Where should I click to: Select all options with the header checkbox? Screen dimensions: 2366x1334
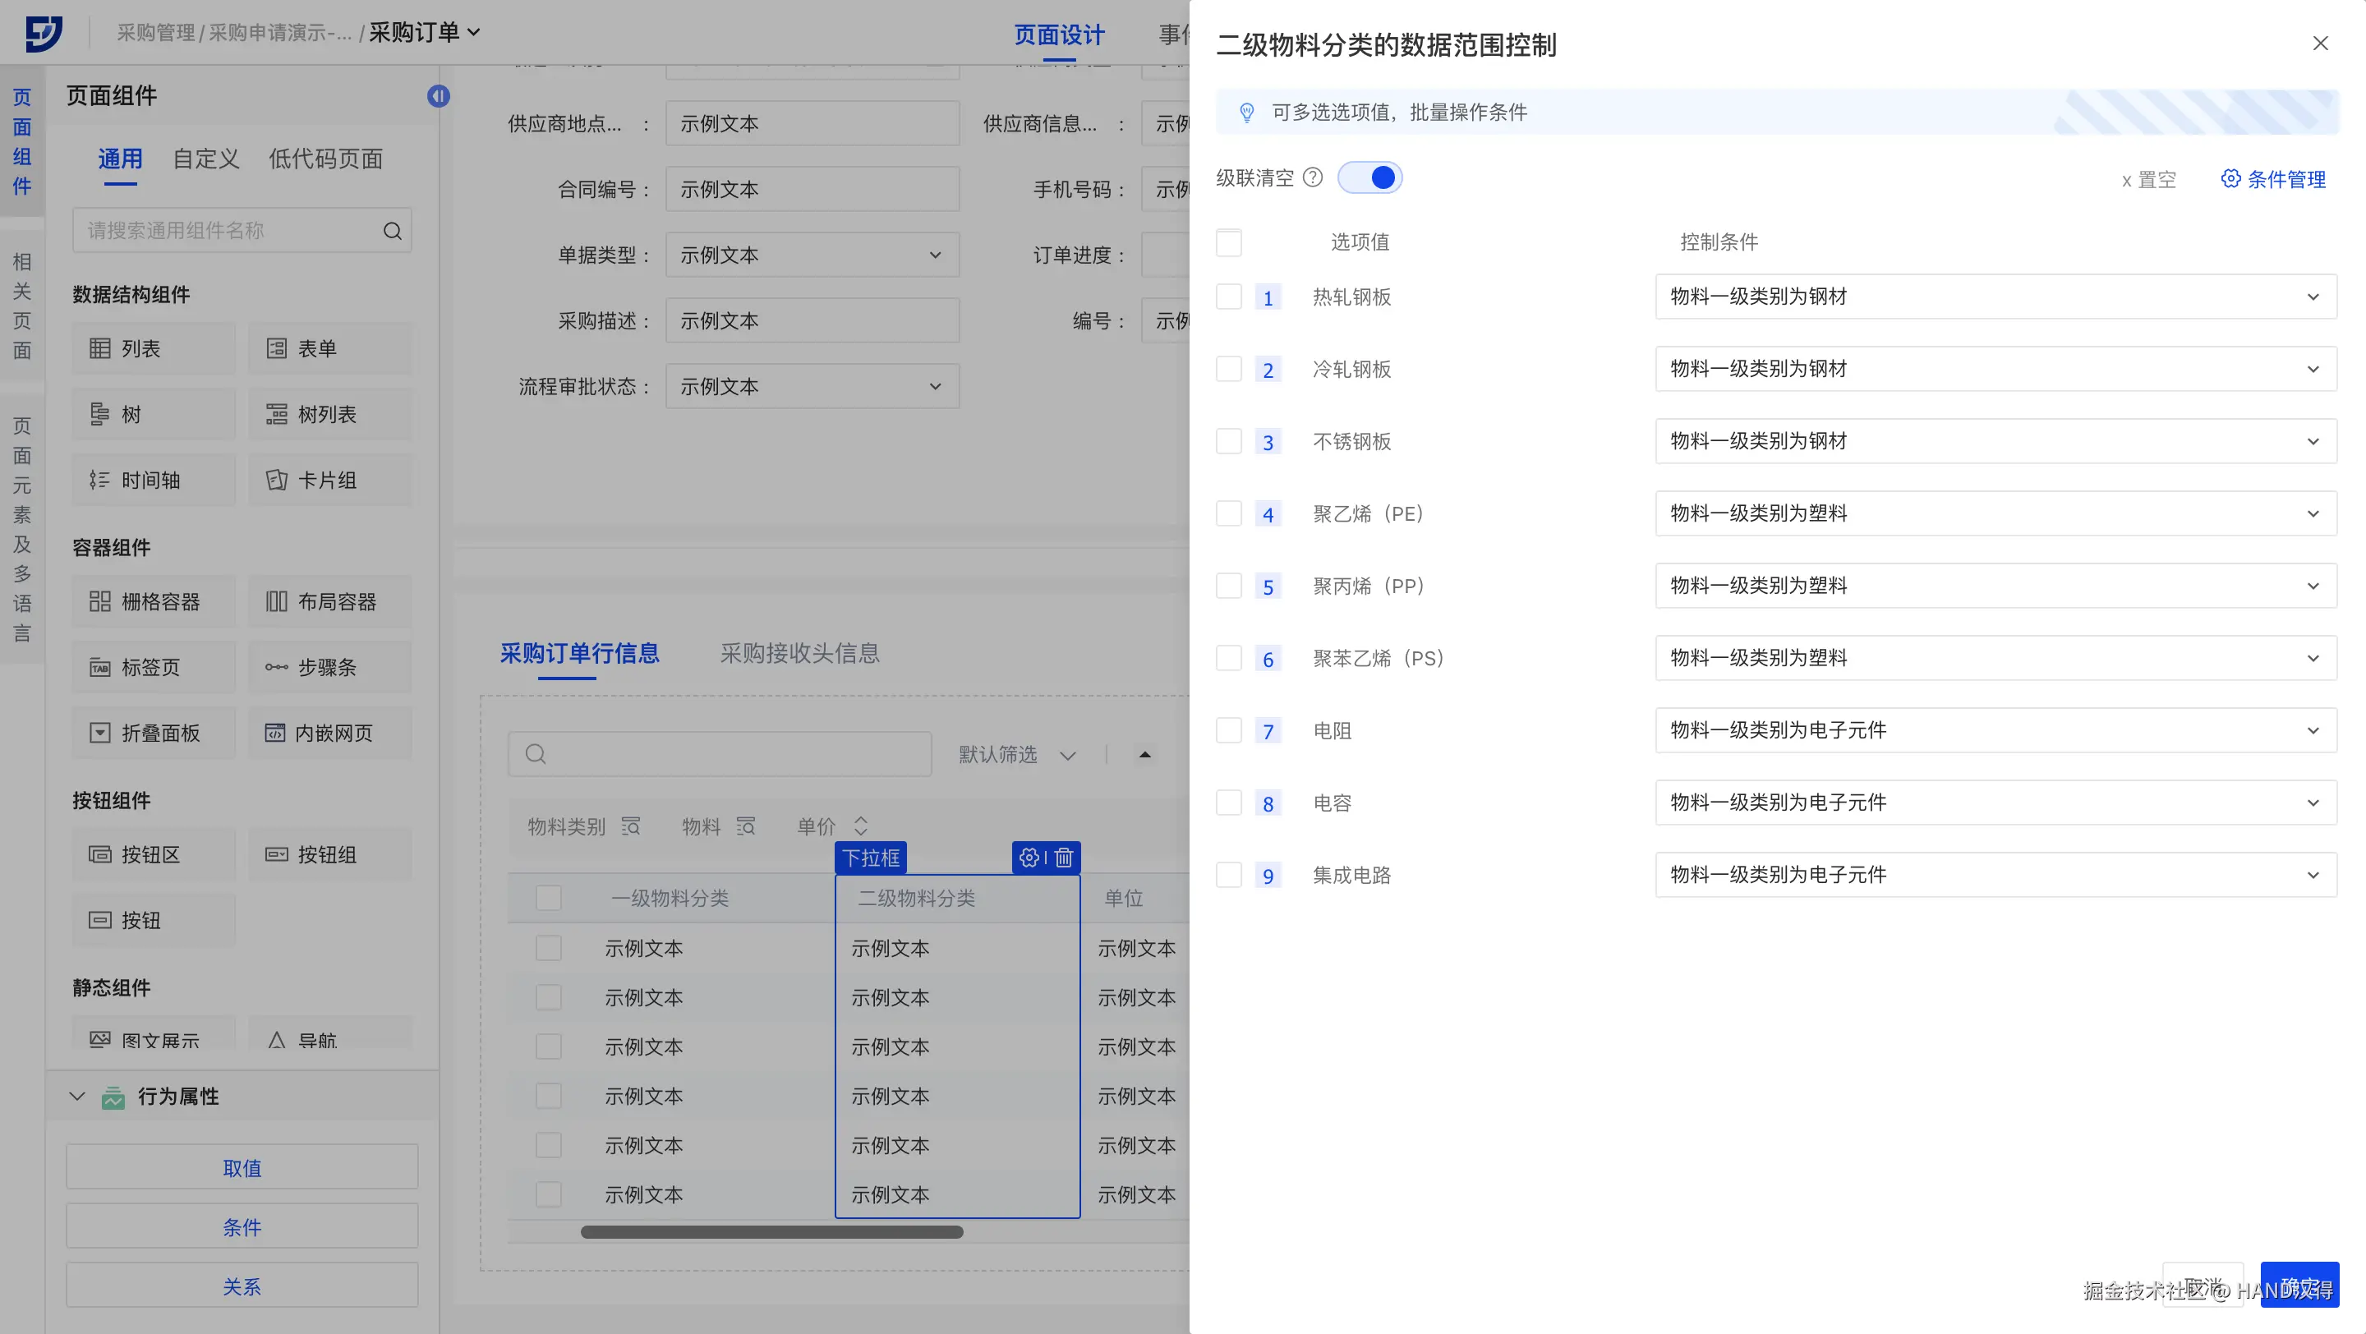click(1228, 242)
